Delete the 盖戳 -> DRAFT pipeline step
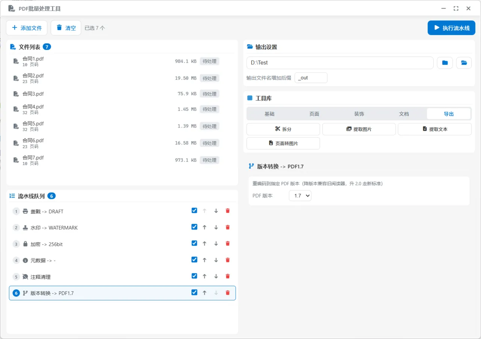The height and width of the screenshot is (339, 481). coord(227,211)
